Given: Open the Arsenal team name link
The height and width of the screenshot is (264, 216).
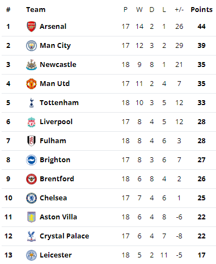Looking at the screenshot, I should tap(53, 27).
